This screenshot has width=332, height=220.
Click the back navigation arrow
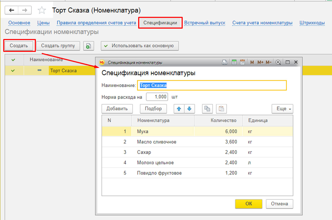pos(12,10)
